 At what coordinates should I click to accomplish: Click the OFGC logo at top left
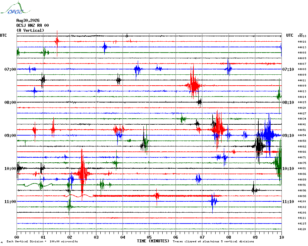[x=15, y=8]
